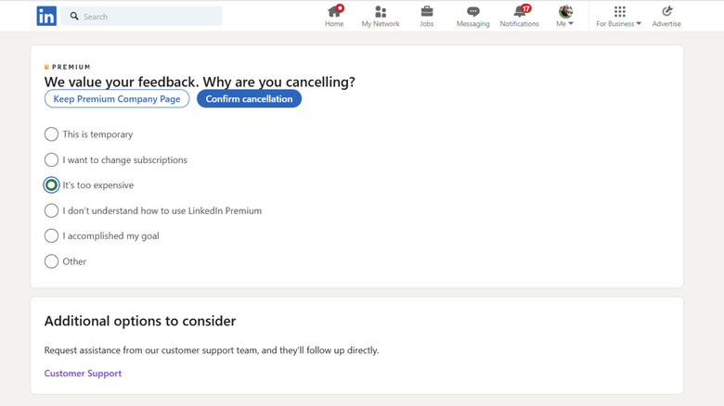Open the LinkedIn logo home link
This screenshot has height=406, width=724.
[46, 16]
